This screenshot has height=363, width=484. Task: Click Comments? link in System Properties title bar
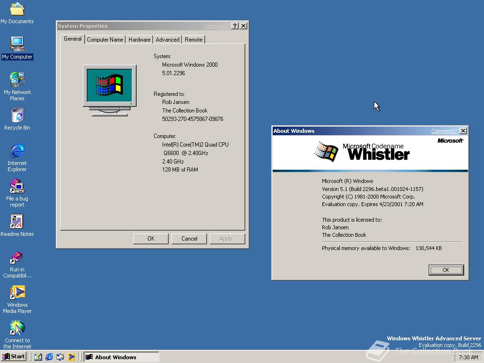pyautogui.click(x=216, y=26)
